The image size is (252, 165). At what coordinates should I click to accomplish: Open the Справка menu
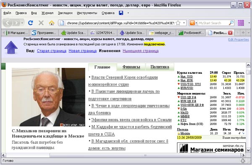click(x=108, y=13)
